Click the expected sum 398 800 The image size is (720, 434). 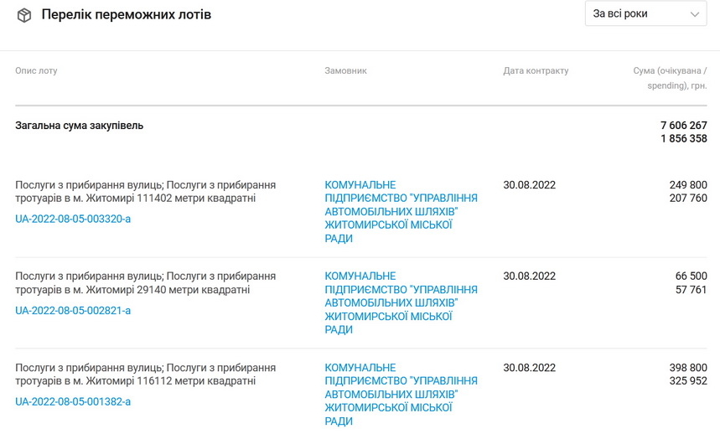click(688, 368)
